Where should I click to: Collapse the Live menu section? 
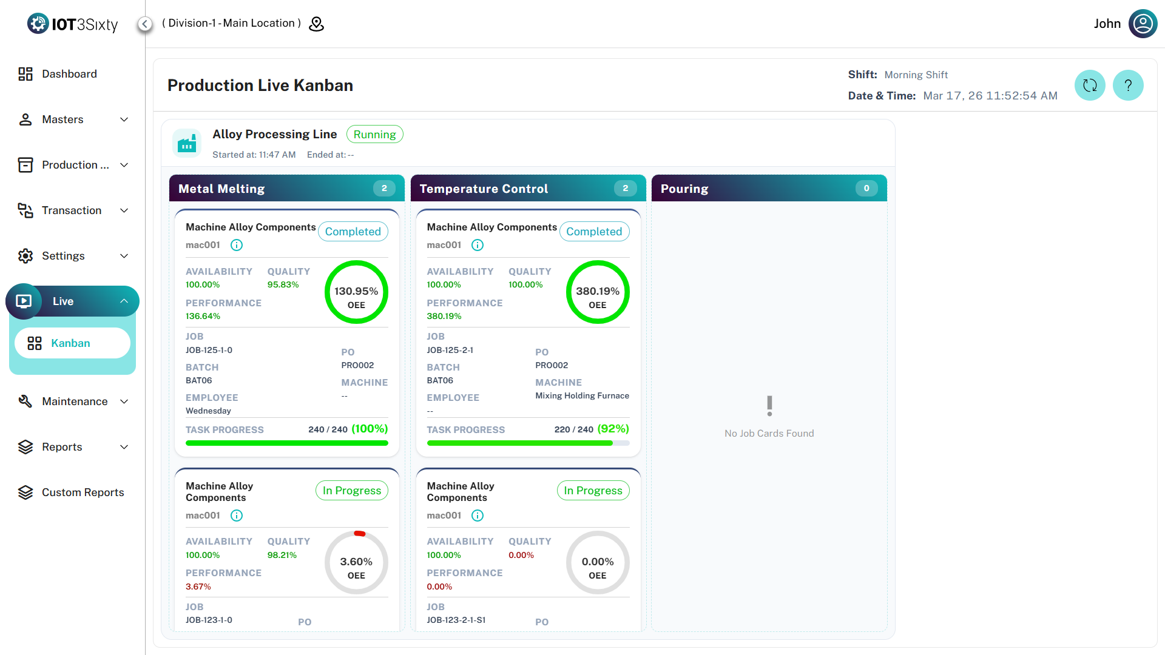click(124, 301)
